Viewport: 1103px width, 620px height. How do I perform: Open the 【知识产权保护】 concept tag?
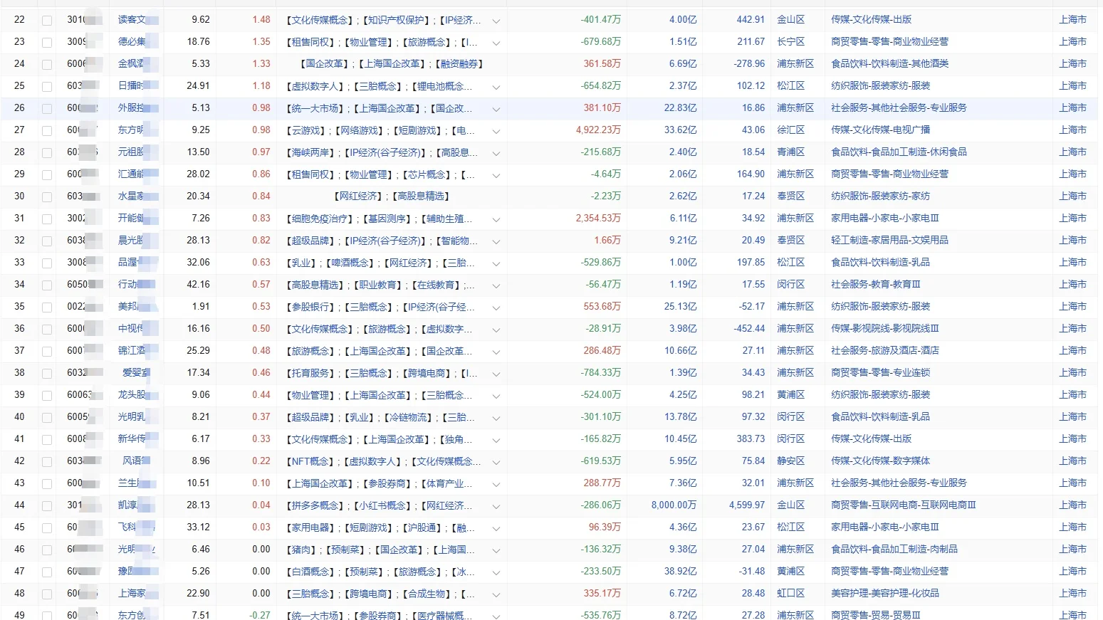[397, 20]
